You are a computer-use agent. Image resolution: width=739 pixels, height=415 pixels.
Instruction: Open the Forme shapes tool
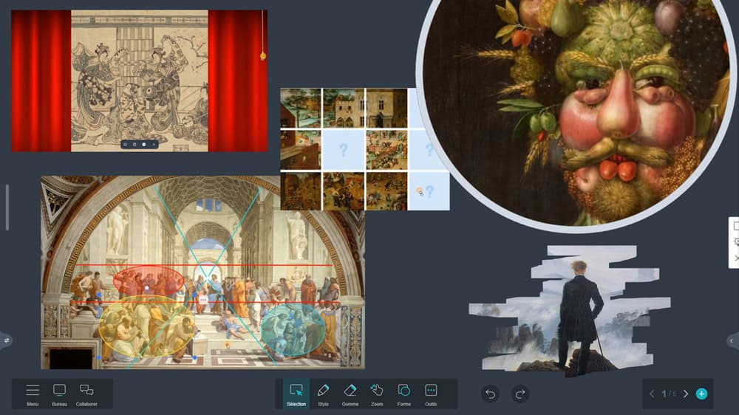[x=404, y=394]
